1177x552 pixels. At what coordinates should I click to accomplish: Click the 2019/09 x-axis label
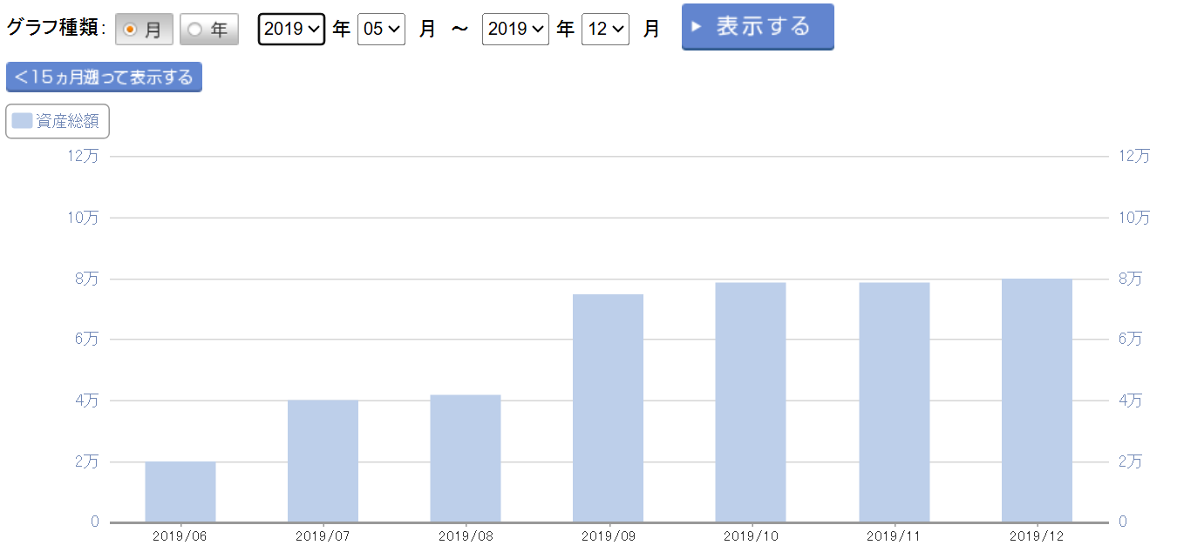coord(608,536)
